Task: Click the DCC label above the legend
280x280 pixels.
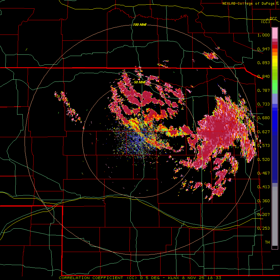Action: tap(273, 19)
